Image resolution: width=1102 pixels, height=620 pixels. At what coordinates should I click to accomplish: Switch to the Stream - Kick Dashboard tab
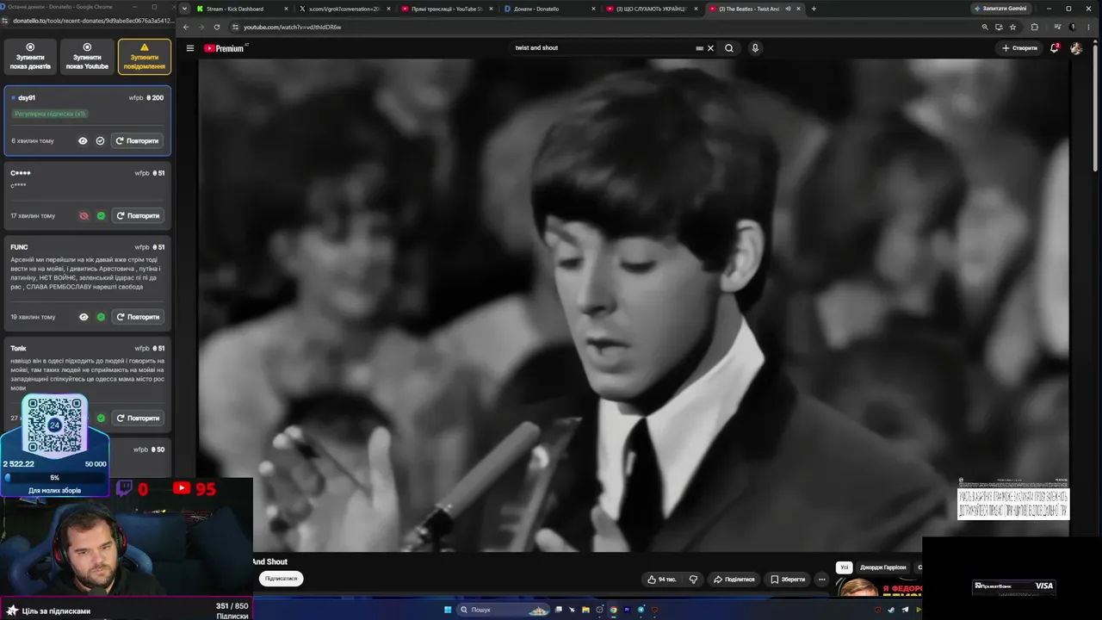click(241, 9)
